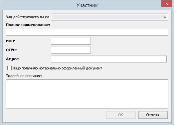Click the Подробное описание label
Image resolution: width=174 pixels, height=125 pixels.
(x=24, y=76)
